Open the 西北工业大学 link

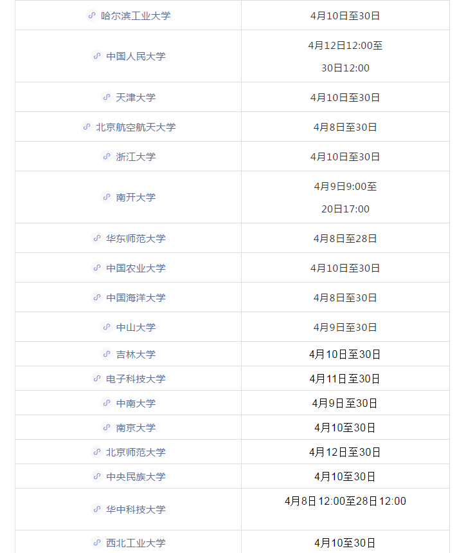coord(136,543)
